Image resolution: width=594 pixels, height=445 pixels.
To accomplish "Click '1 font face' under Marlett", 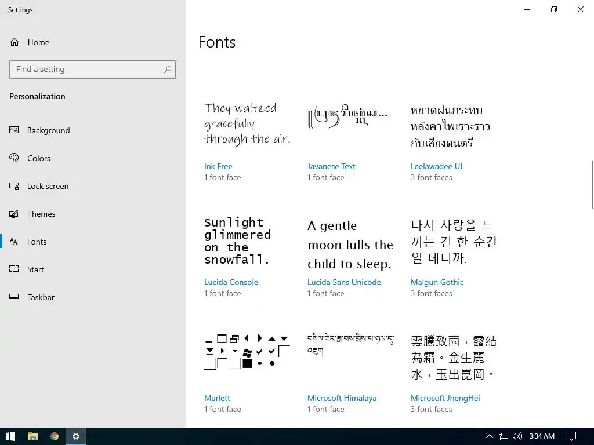I will (x=222, y=409).
